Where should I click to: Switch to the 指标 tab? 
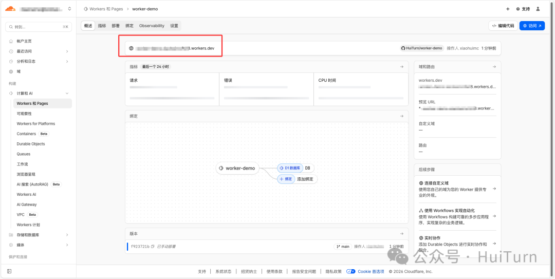pyautogui.click(x=102, y=26)
